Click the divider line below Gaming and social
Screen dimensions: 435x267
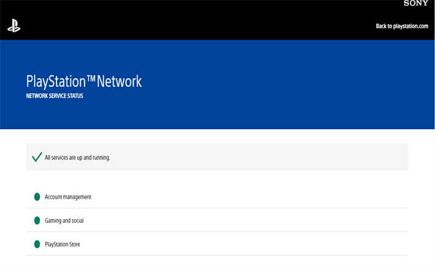tap(217, 232)
